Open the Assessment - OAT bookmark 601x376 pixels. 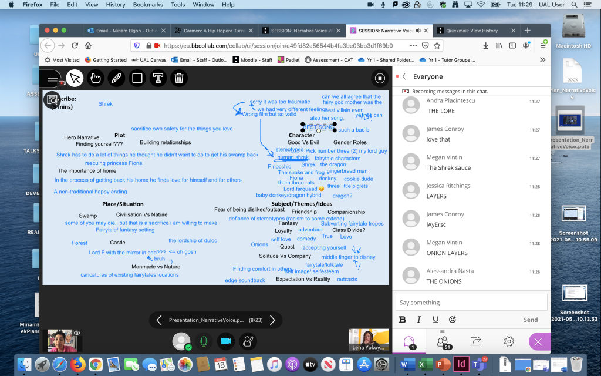[x=329, y=60]
